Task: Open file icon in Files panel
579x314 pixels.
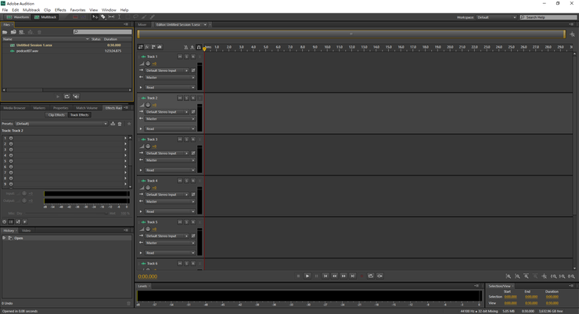Action: click(x=5, y=32)
